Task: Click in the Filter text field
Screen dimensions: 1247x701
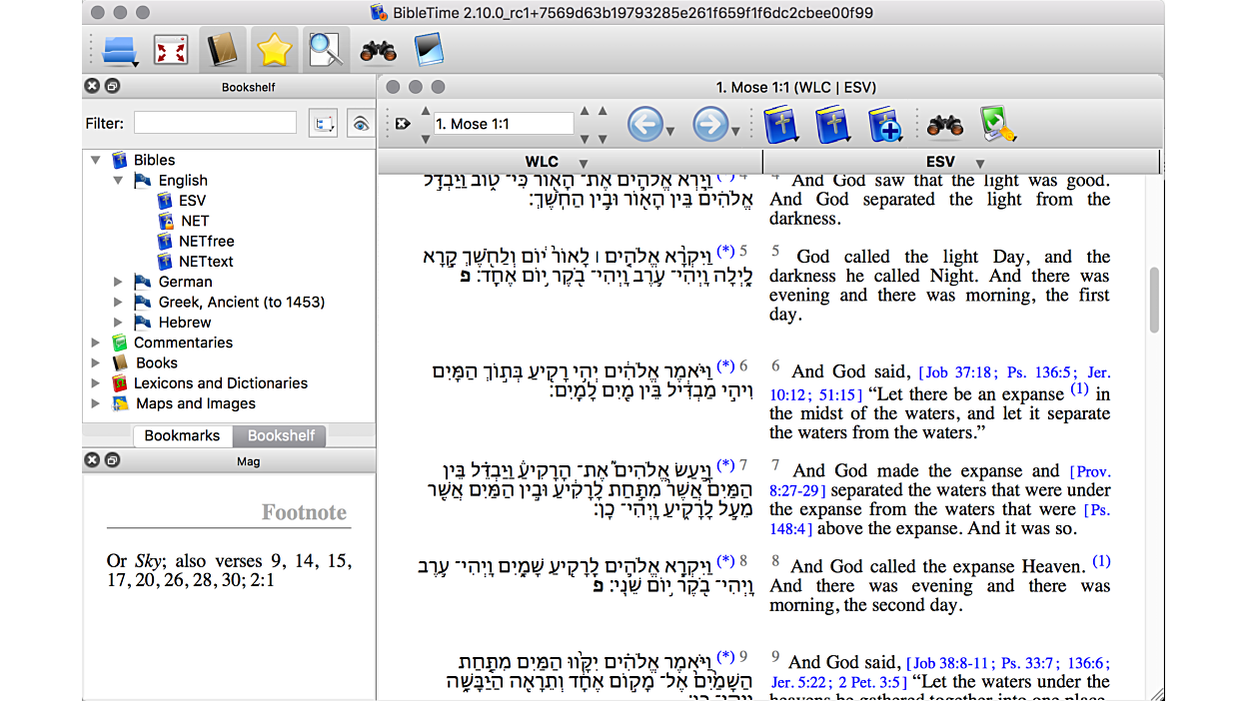Action: [x=215, y=124]
